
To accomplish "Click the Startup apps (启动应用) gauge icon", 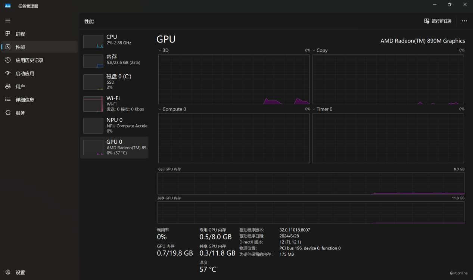I will point(8,73).
